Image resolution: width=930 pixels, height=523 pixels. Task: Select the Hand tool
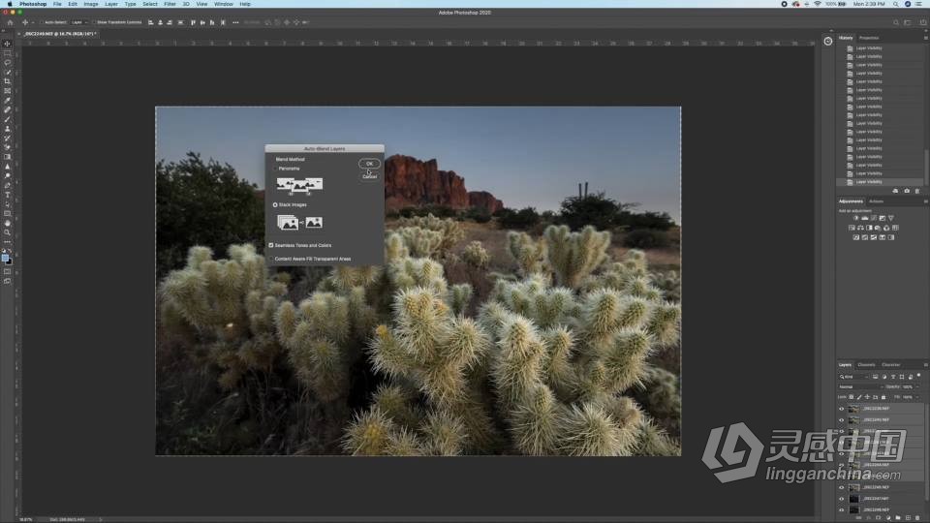click(x=7, y=223)
